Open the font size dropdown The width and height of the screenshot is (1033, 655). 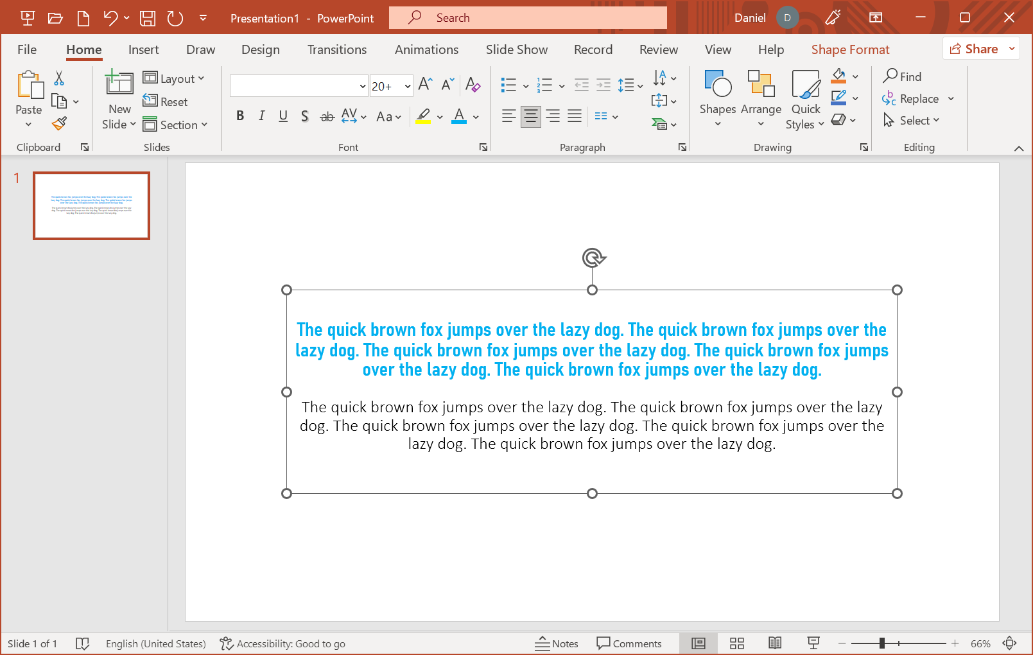pyautogui.click(x=407, y=85)
